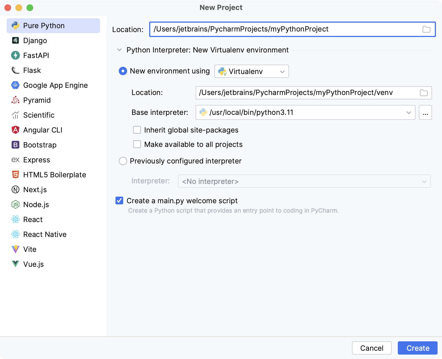Click the Node.js hexagon icon
Viewport: 442px width, 359px height.
[x=15, y=205]
